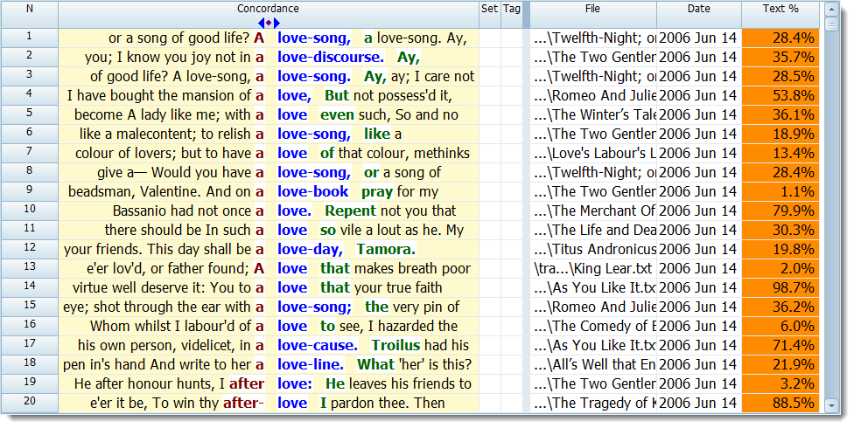Click the 13.4% Text % cell
The height and width of the screenshot is (428, 854).
780,154
